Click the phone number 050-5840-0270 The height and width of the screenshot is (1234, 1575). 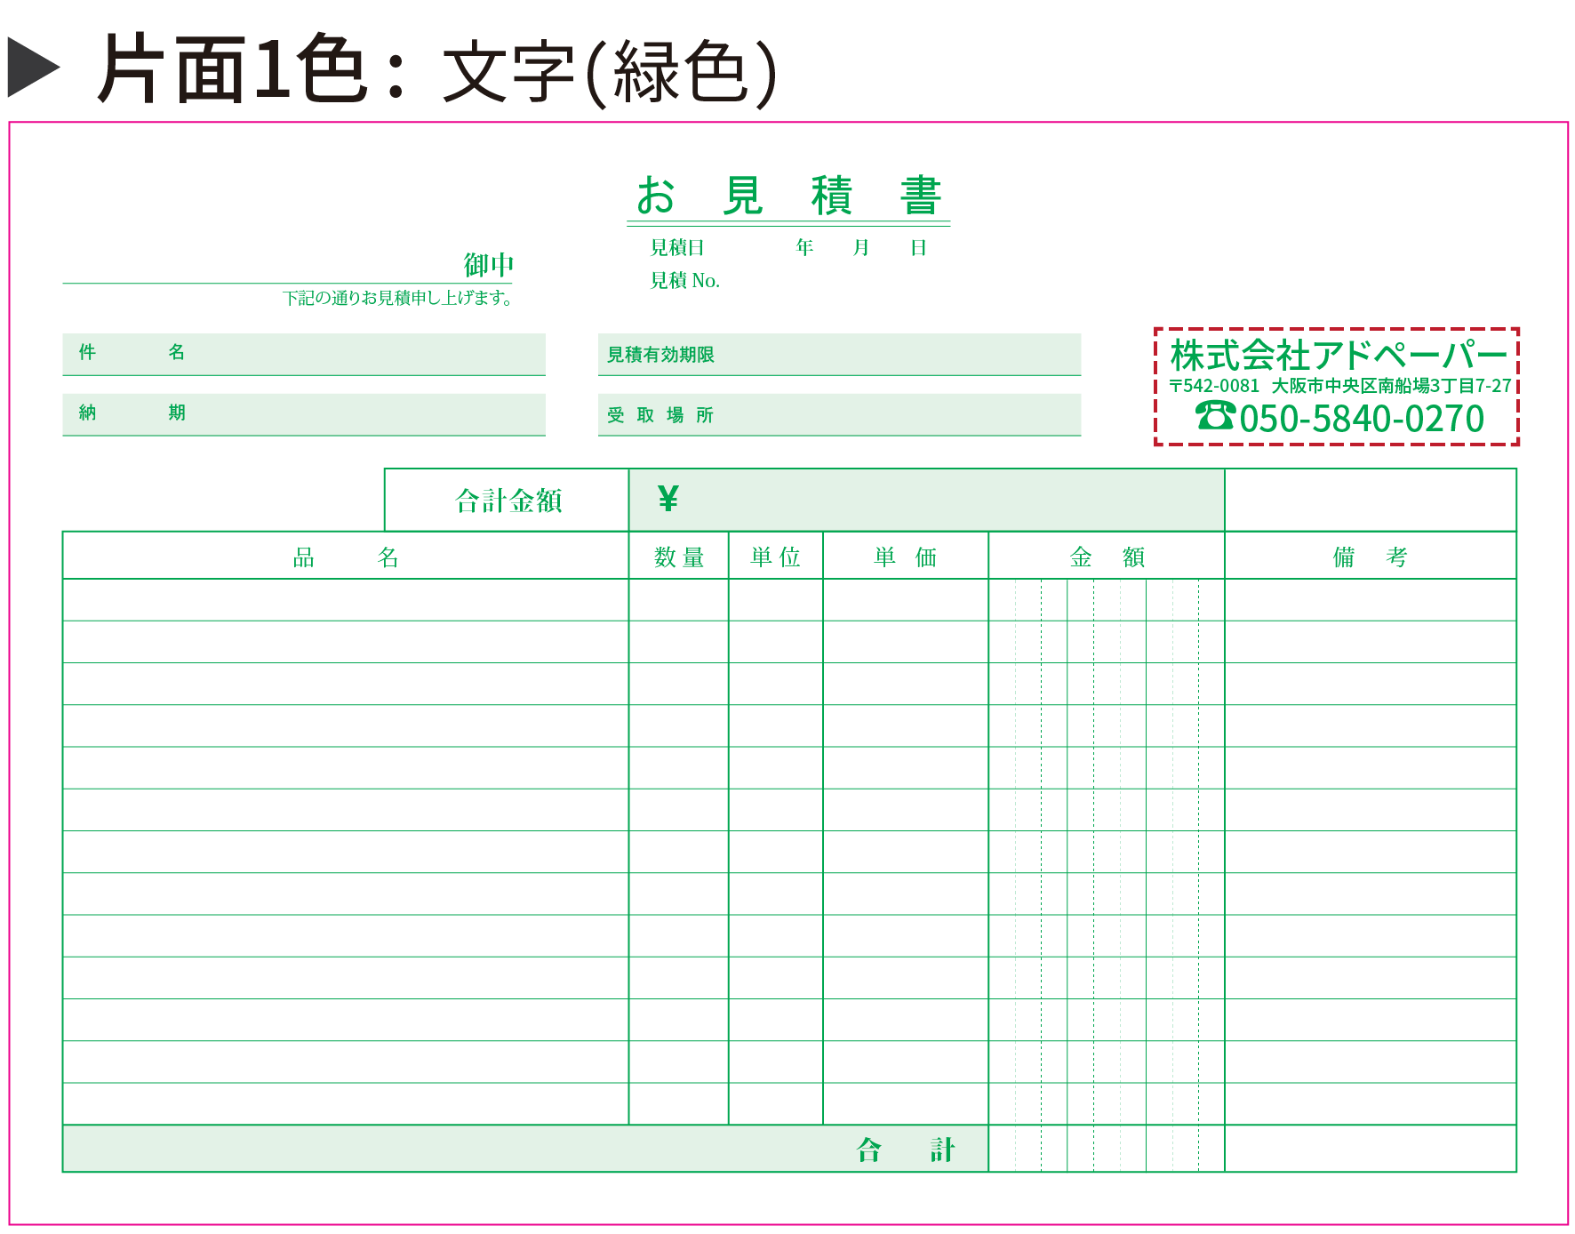tap(1362, 419)
